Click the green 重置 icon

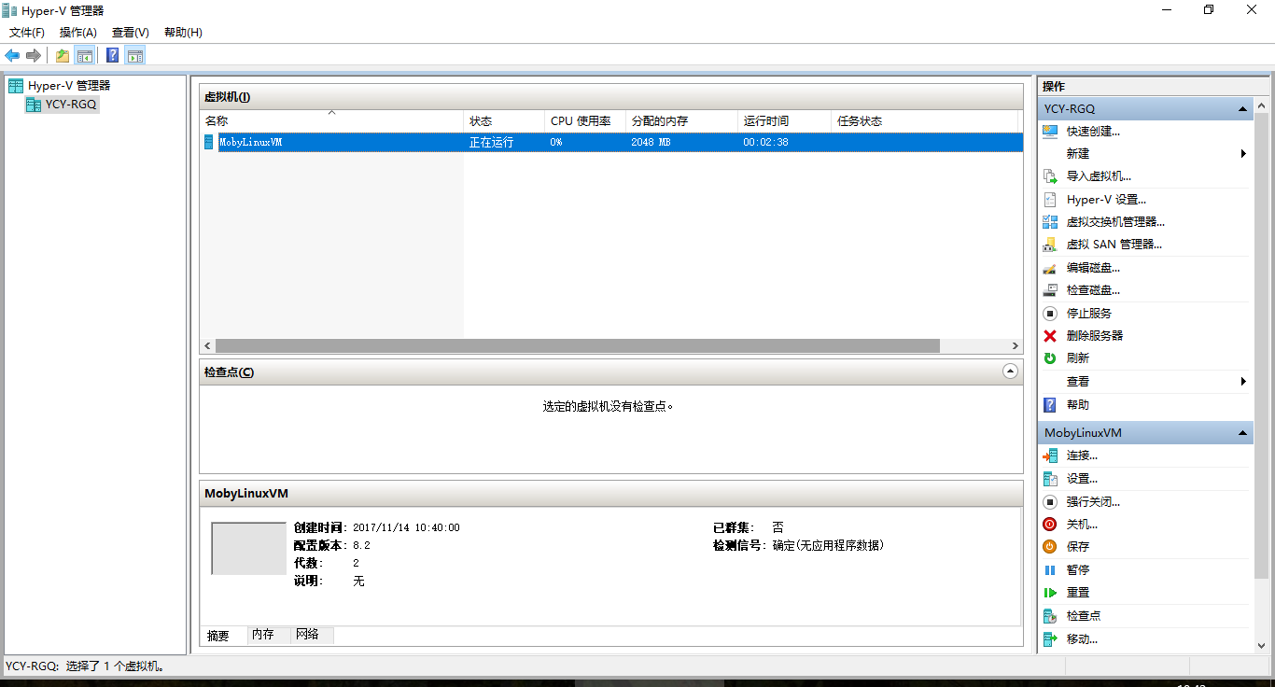(x=1050, y=593)
